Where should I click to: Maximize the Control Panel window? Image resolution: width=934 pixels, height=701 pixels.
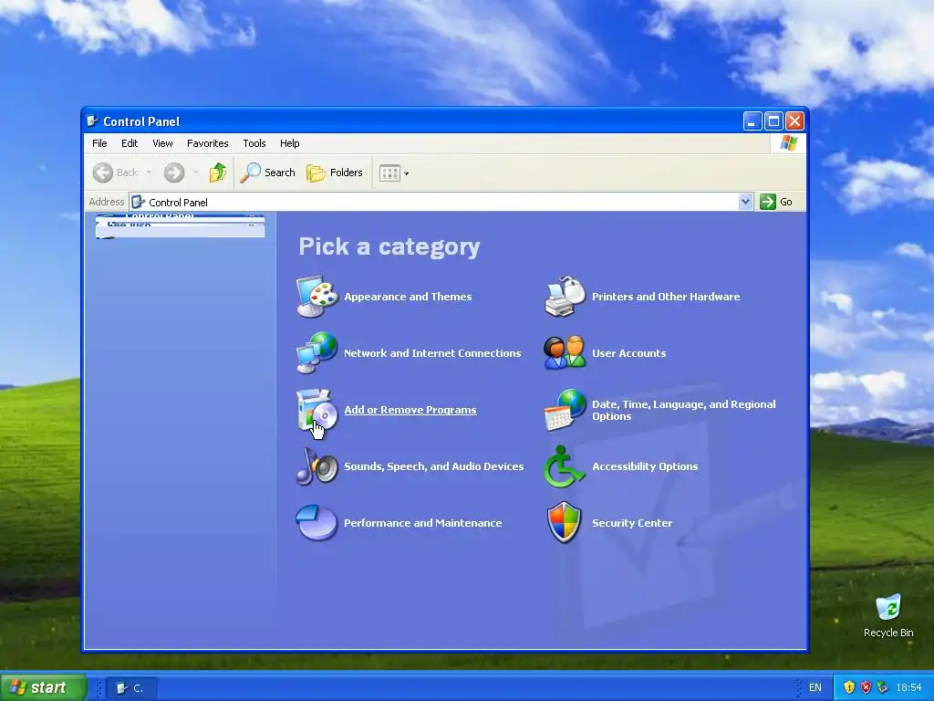(x=773, y=121)
